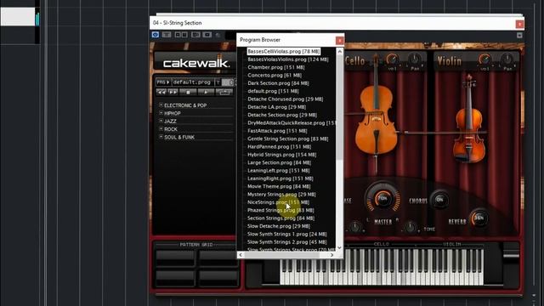The image size is (544, 306).
Task: Select Hybrid Strings.prog [154 MB]
Action: pos(281,155)
